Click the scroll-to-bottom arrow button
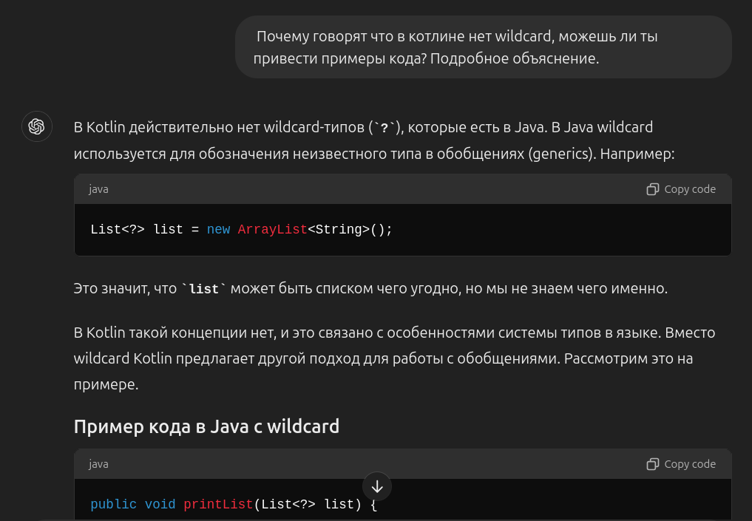Screen dimensions: 752x521 click(x=377, y=487)
